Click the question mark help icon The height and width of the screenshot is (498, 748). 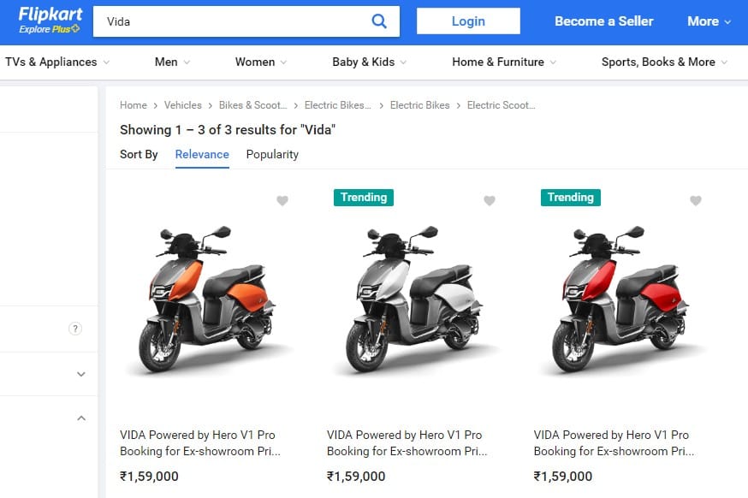point(75,329)
